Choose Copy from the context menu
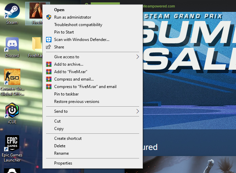 click(92, 129)
